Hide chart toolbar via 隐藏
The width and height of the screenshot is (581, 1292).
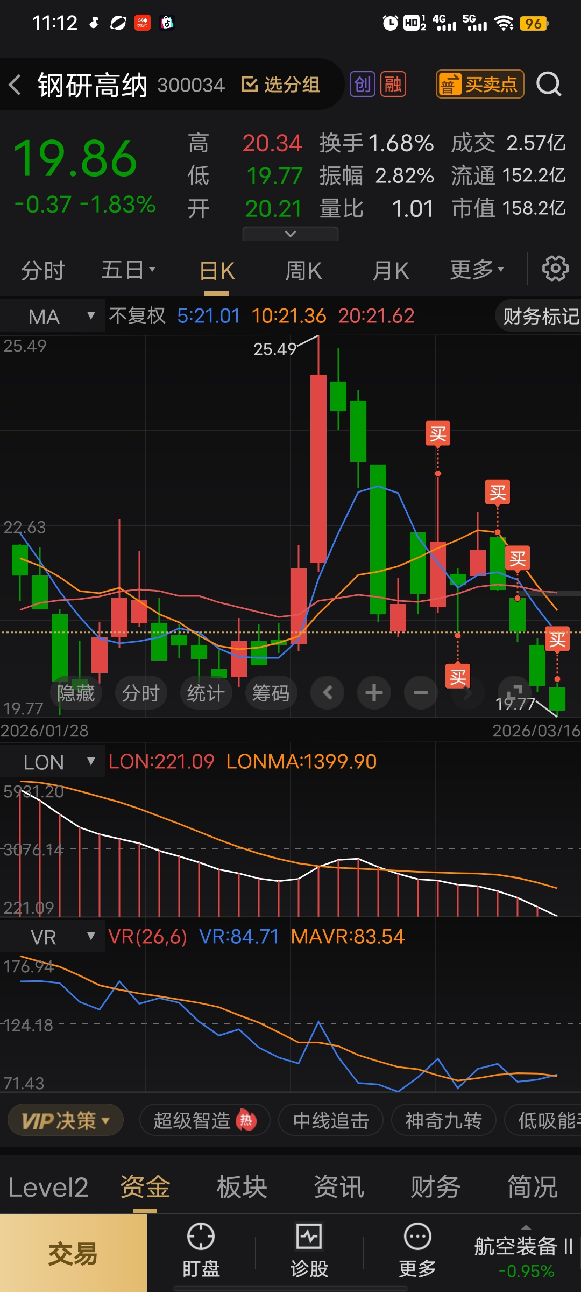[x=76, y=692]
